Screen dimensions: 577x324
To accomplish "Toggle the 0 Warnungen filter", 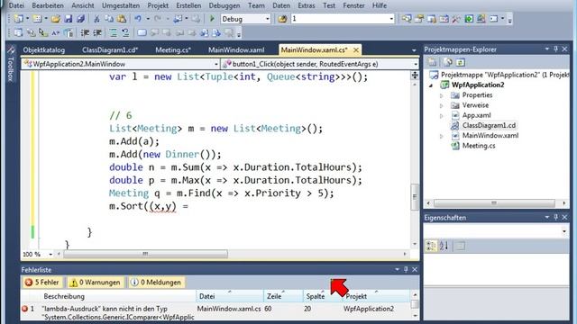I will [96, 282].
